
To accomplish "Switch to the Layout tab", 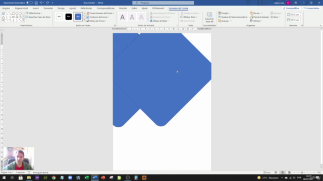I will tap(72, 9).
